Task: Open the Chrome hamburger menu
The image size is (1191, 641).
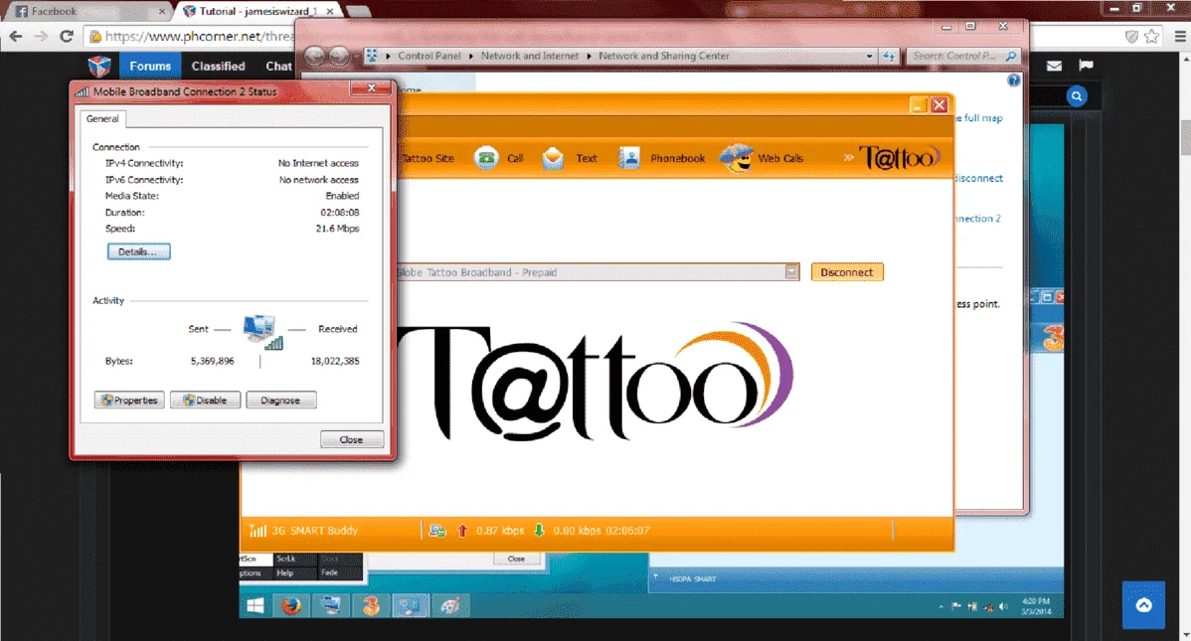Action: (x=1180, y=36)
